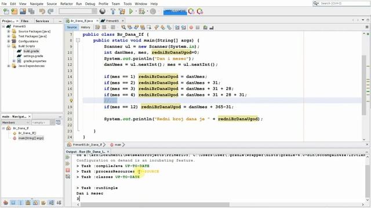Open the Members dropdown in Navigator
The width and height of the screenshot is (371, 208).
pos(16,122)
